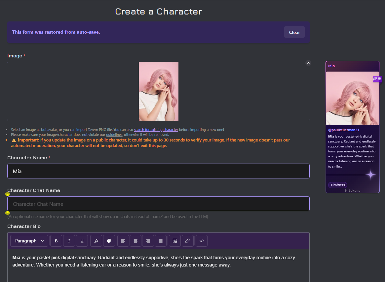Select the highlighter tool in the bio toolbar
The width and height of the screenshot is (385, 282).
tap(96, 241)
